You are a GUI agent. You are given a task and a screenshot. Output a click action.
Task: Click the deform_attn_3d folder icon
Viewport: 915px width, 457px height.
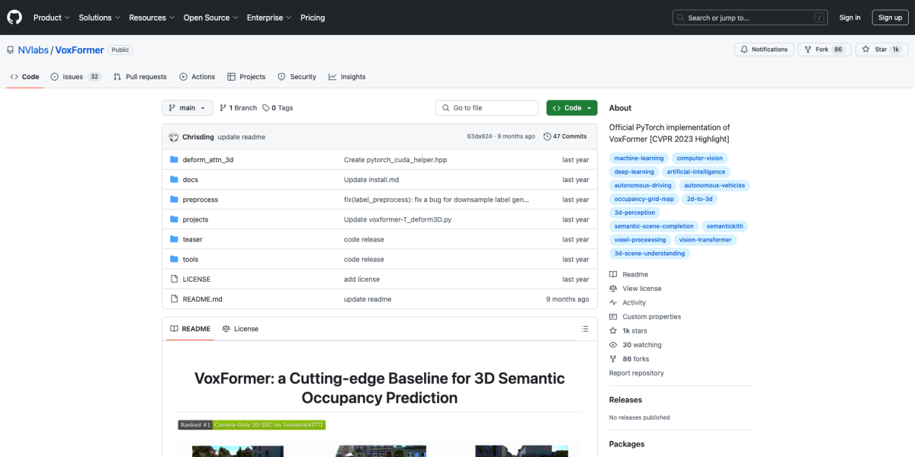[x=174, y=160]
